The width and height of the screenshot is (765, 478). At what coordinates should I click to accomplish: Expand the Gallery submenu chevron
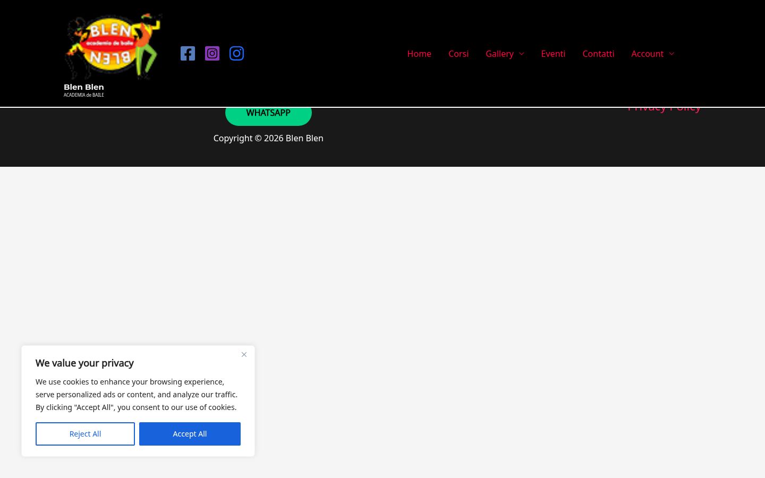coord(521,54)
